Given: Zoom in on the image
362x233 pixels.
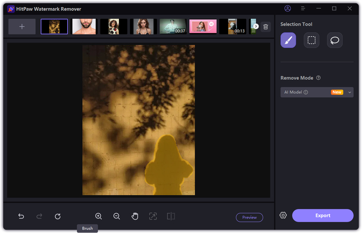Looking at the screenshot, I should (98, 216).
